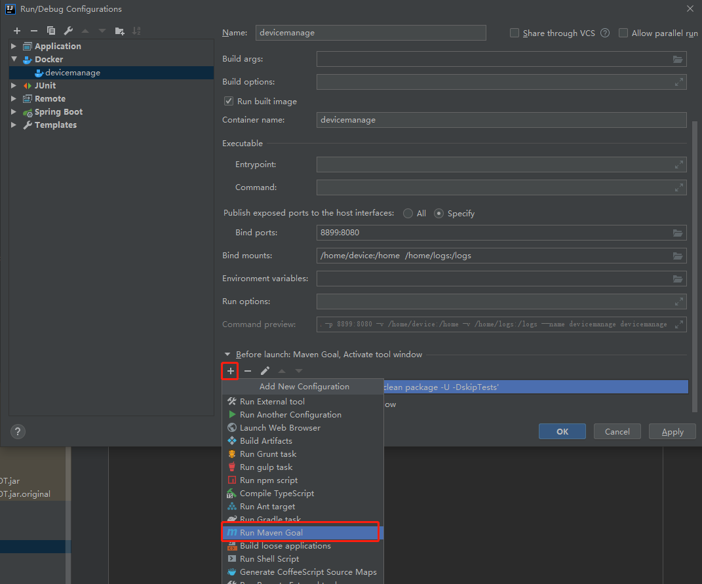Choose Generate CoffeeScript Source Maps
This screenshot has width=702, height=584.
(303, 572)
